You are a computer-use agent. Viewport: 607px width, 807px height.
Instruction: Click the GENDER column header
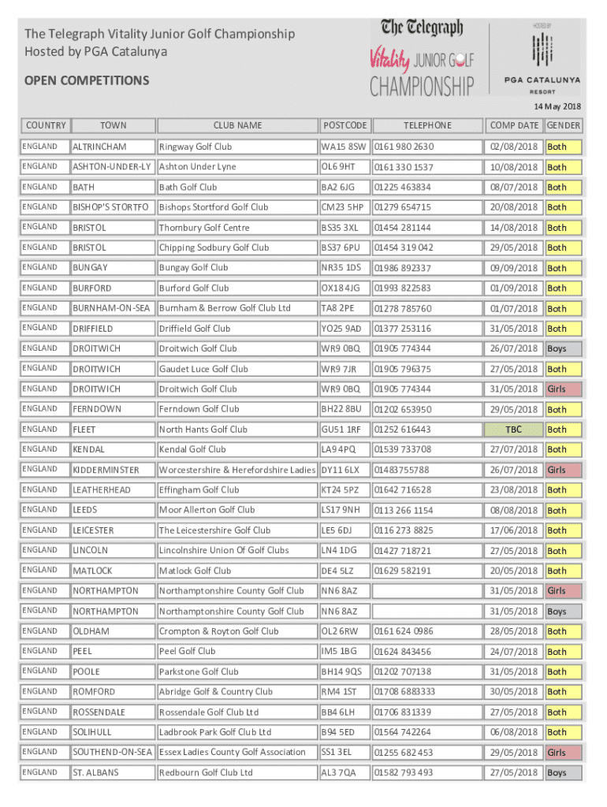pyautogui.click(x=564, y=125)
